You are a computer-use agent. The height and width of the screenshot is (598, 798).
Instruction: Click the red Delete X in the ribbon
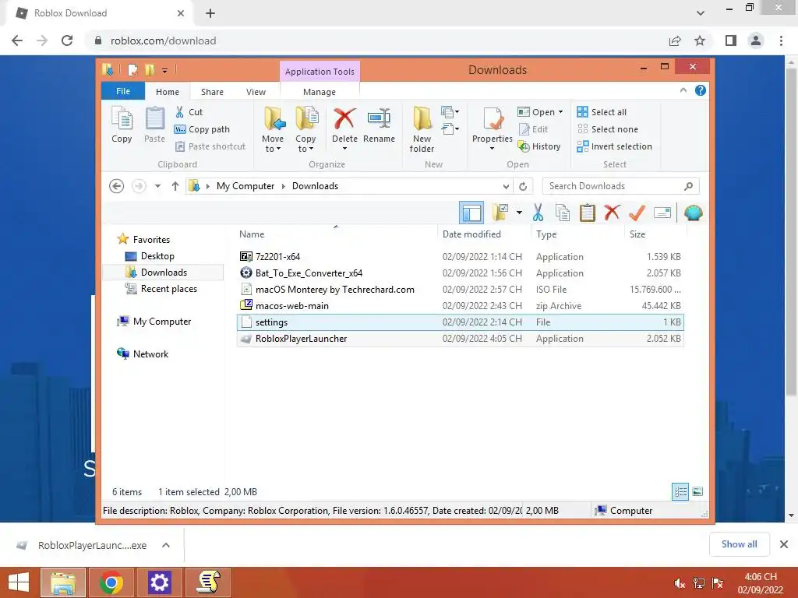(x=344, y=119)
